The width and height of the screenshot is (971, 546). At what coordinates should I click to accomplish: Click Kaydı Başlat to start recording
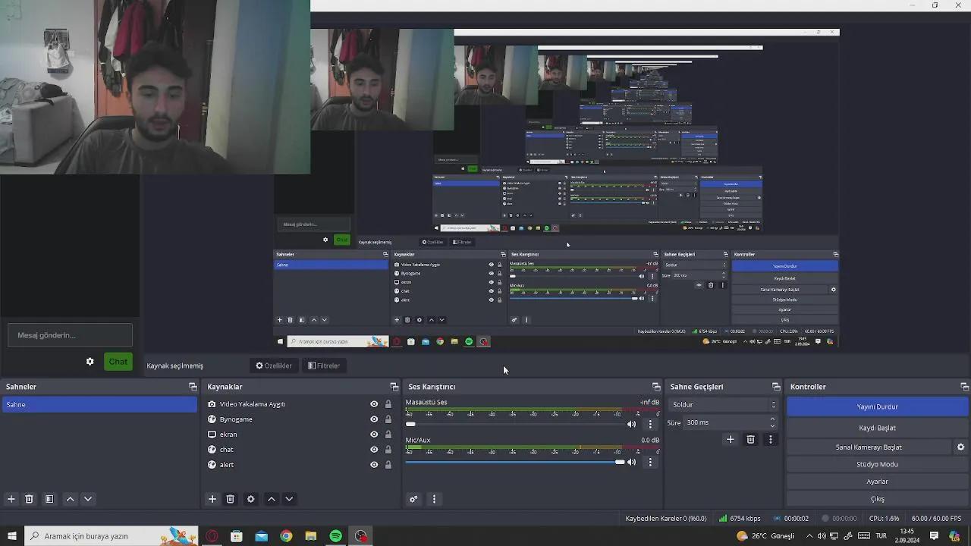[x=877, y=428]
